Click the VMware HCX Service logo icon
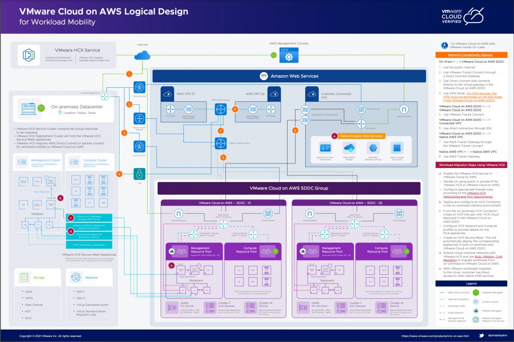This screenshot has height=342, width=514. (29, 55)
